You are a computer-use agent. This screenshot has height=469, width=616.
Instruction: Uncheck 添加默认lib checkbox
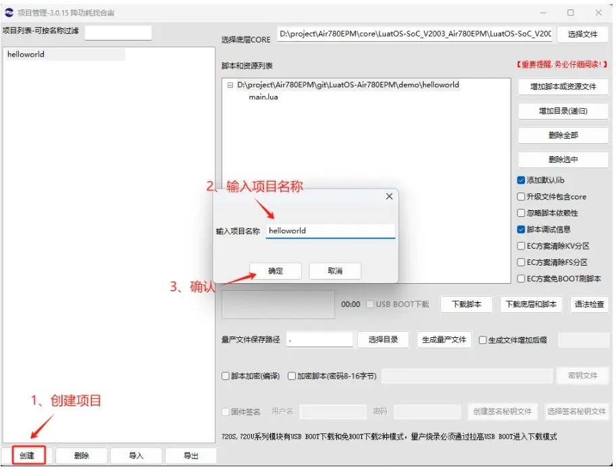pos(521,180)
